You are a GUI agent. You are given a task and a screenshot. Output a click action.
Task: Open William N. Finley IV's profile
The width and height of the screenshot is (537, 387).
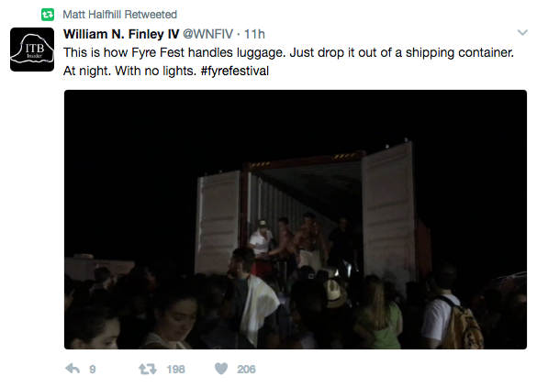[121, 34]
